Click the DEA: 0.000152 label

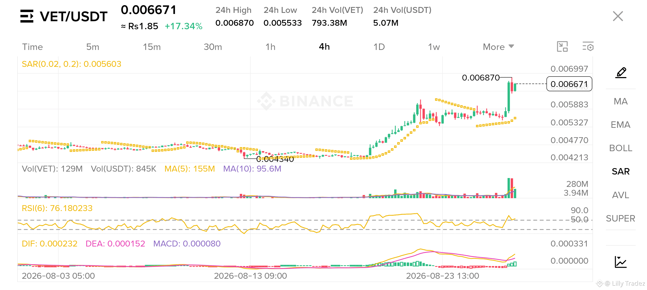click(x=115, y=244)
